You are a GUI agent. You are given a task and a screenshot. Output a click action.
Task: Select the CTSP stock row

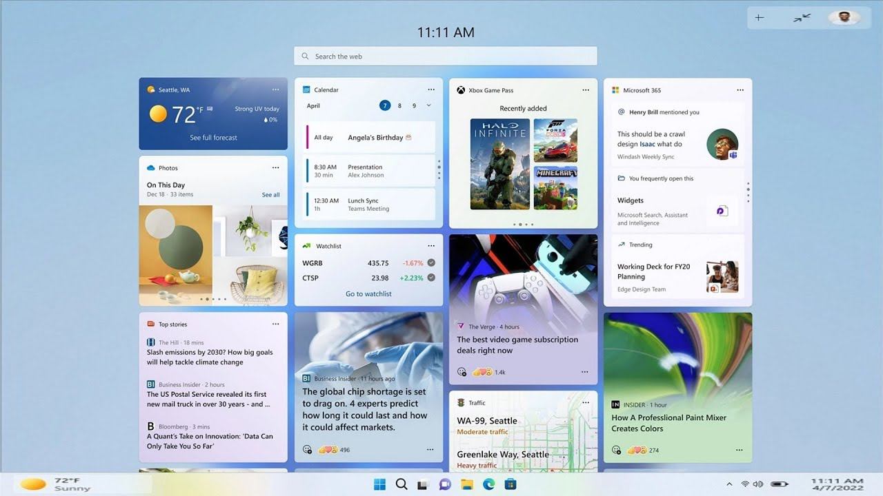point(368,278)
